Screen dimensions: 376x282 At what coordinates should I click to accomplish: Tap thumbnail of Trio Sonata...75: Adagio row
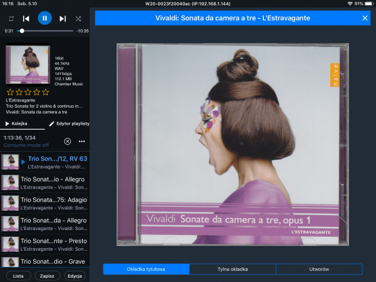[10, 203]
